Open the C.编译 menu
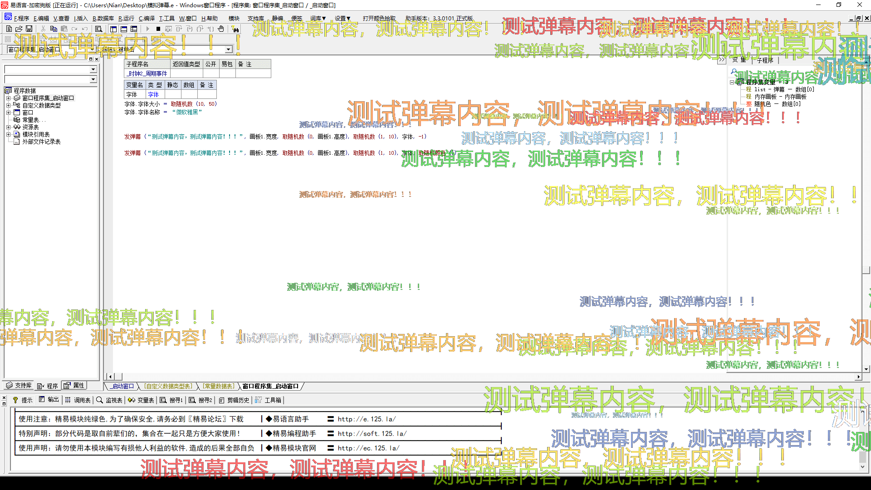The image size is (871, 490). click(147, 18)
